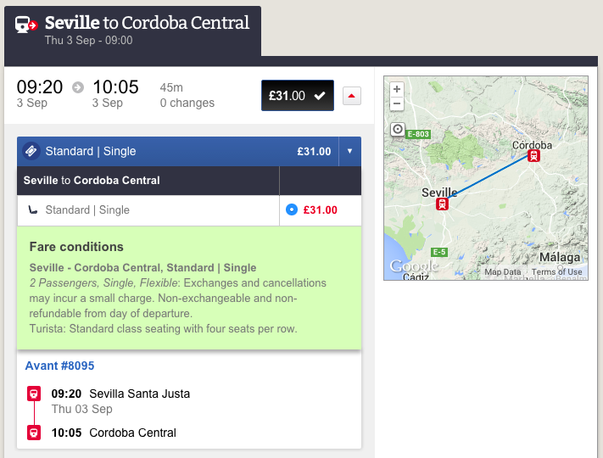Image resolution: width=603 pixels, height=458 pixels.
Task: Collapse journey details with red arrow
Action: tap(351, 96)
